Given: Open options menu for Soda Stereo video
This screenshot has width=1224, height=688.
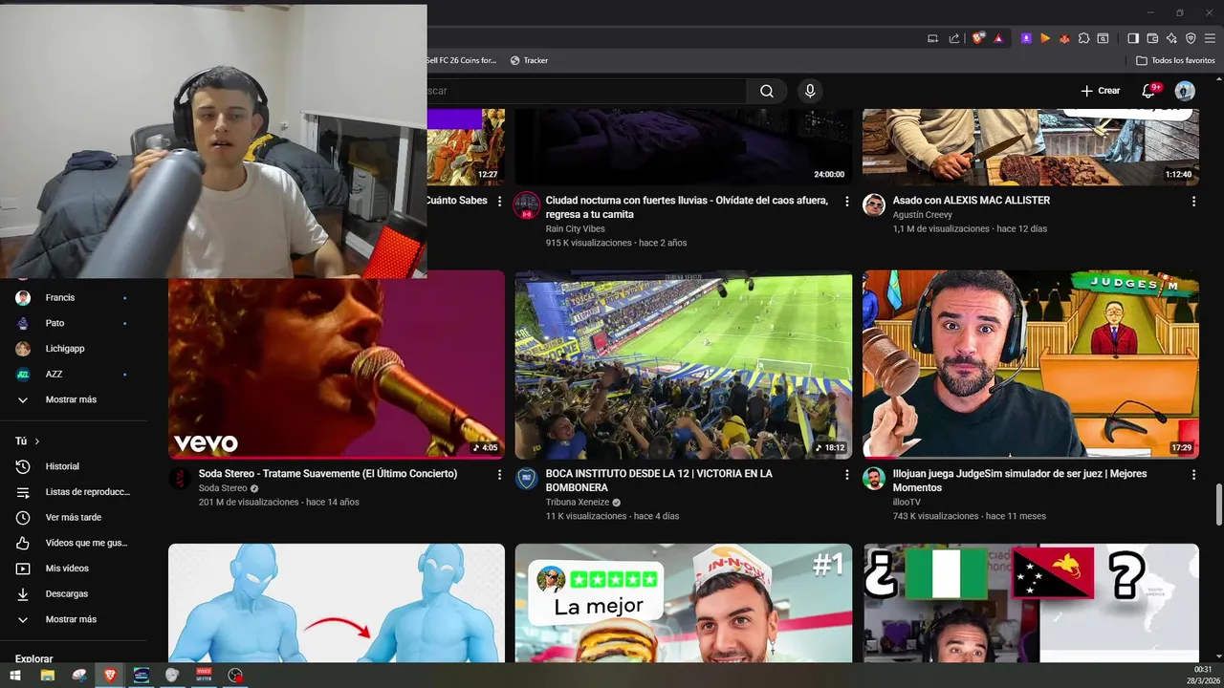Looking at the screenshot, I should pos(499,475).
